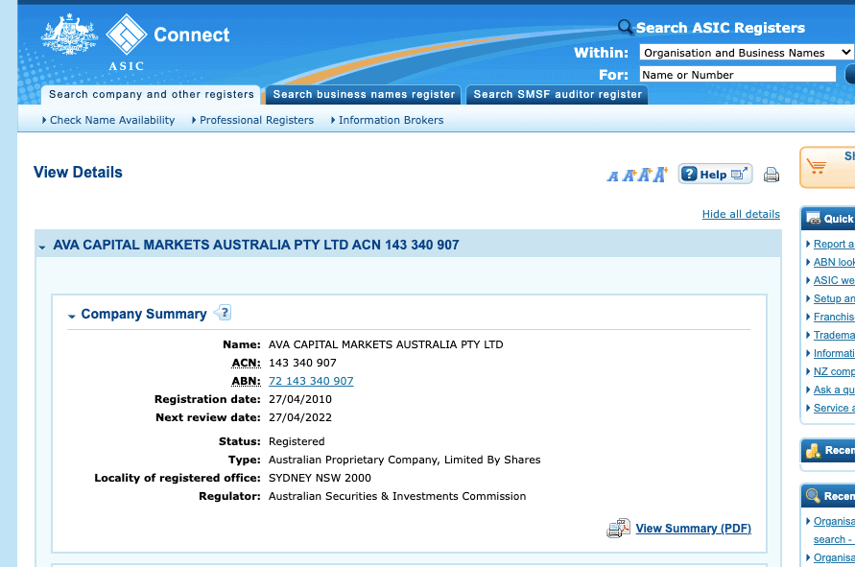Expand the Professional Registers menu
Viewport: 855px width, 567px height.
tap(253, 120)
